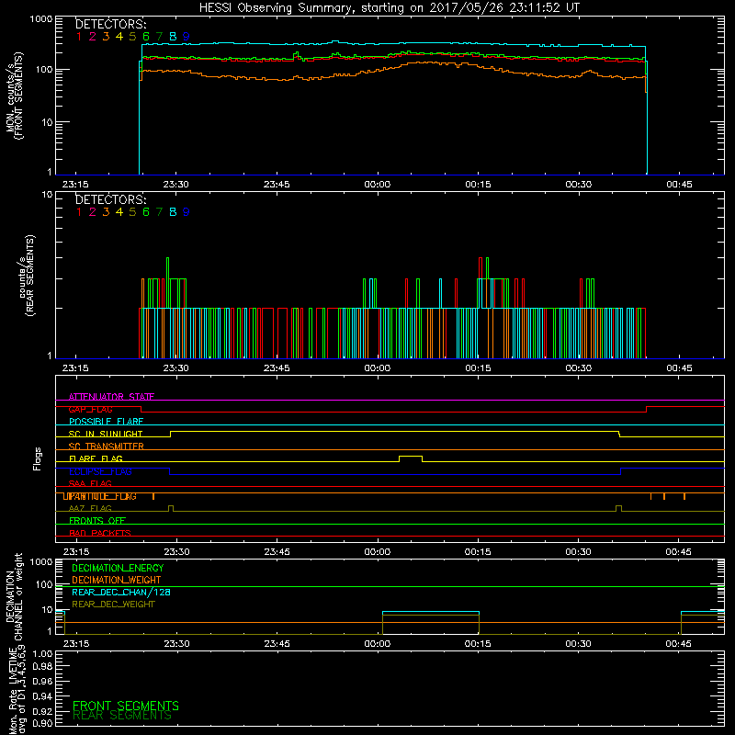Click the 1000 y-axis value on front segments plot

pos(41,19)
